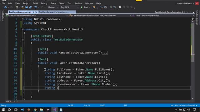This screenshot has width=200, height=112.
Task: Click the KS user account badge
Action: 197,3
